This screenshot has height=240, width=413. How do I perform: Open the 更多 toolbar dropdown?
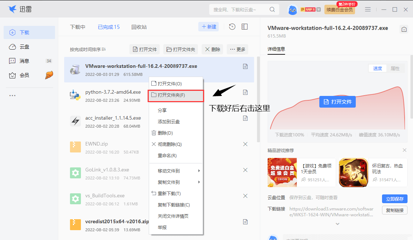pyautogui.click(x=237, y=49)
